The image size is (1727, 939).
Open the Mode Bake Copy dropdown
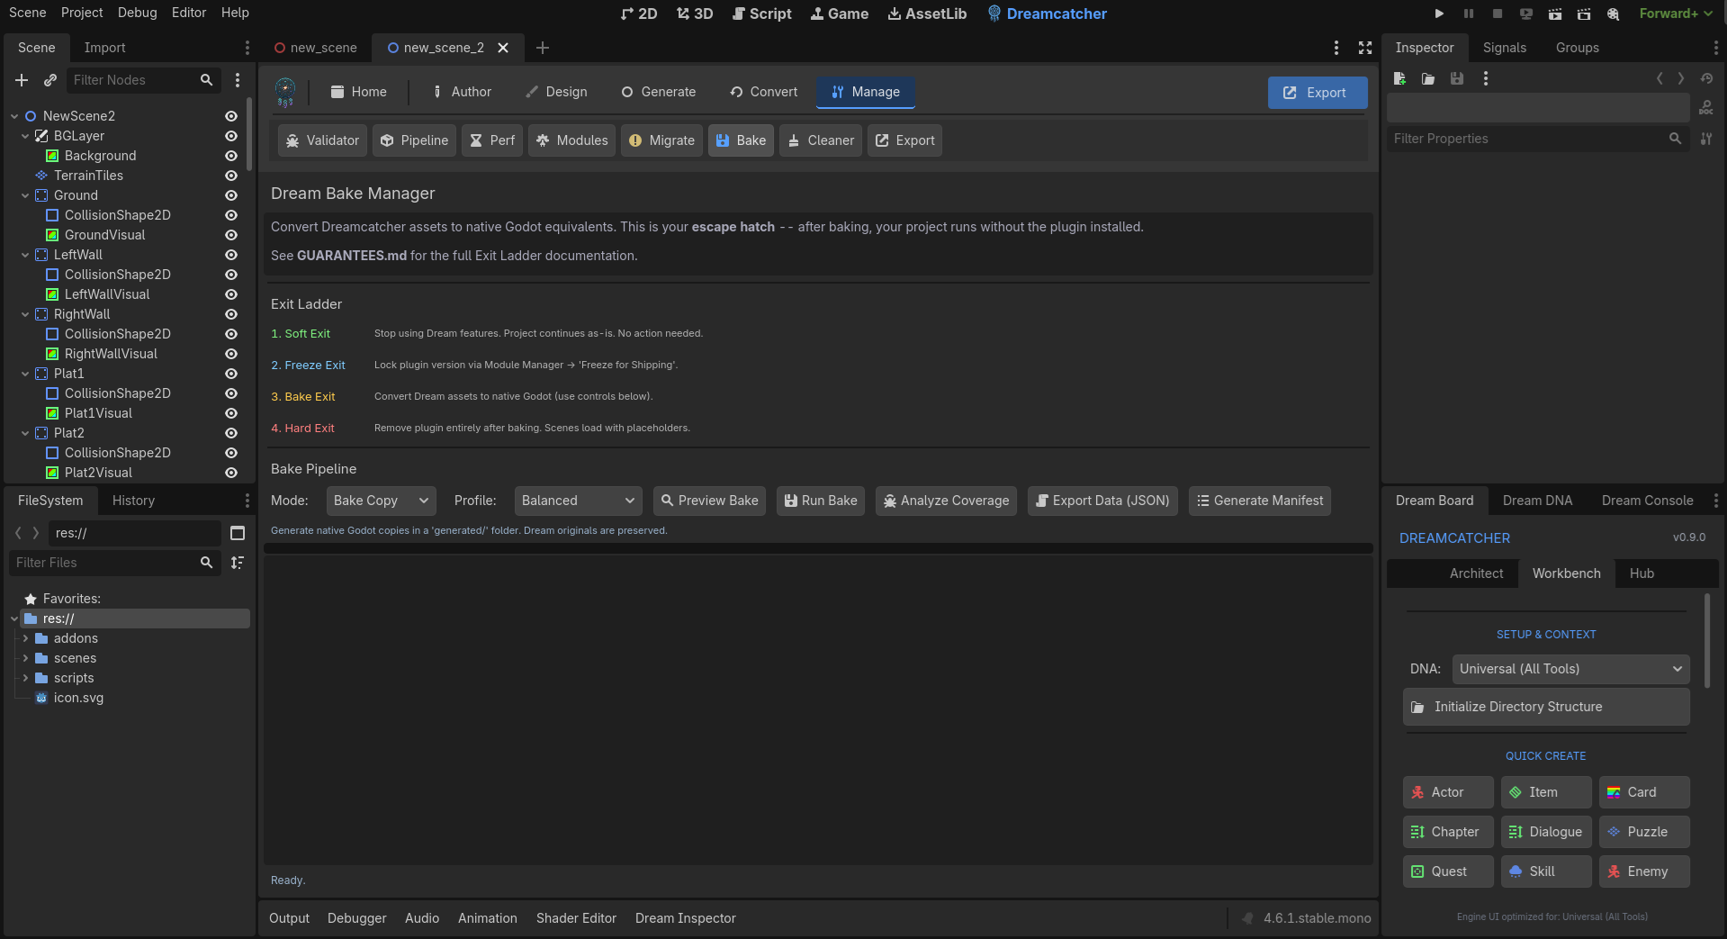tap(382, 501)
